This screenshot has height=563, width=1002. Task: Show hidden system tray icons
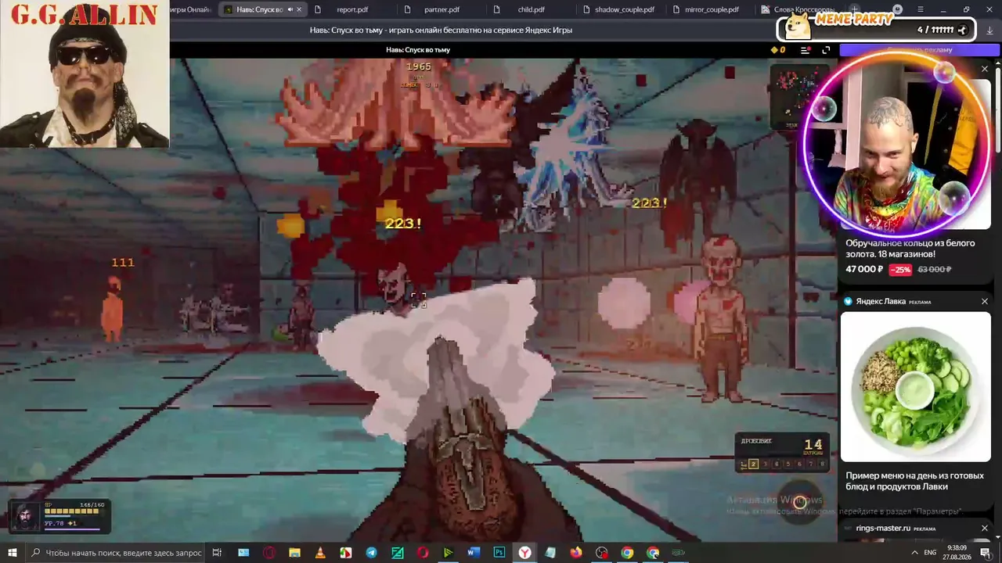914,553
